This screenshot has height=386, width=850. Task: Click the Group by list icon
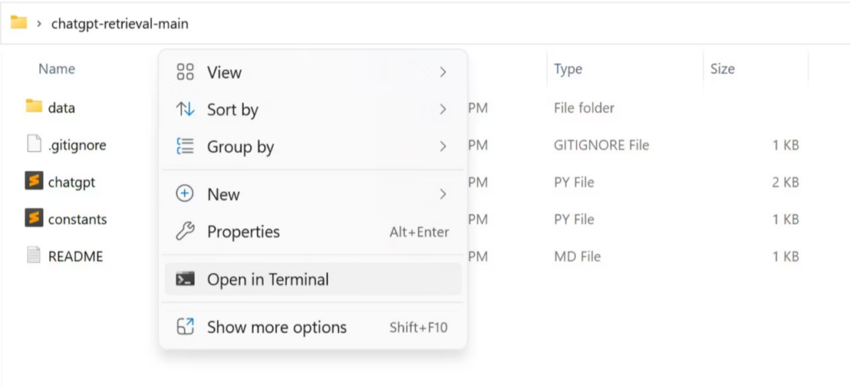pyautogui.click(x=185, y=146)
